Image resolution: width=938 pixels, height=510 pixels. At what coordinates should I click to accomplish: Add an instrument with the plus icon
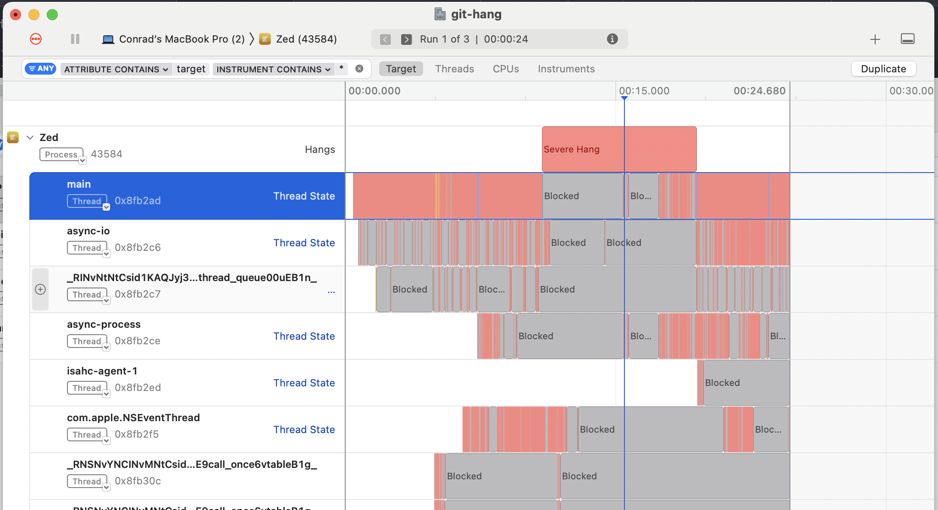point(875,39)
